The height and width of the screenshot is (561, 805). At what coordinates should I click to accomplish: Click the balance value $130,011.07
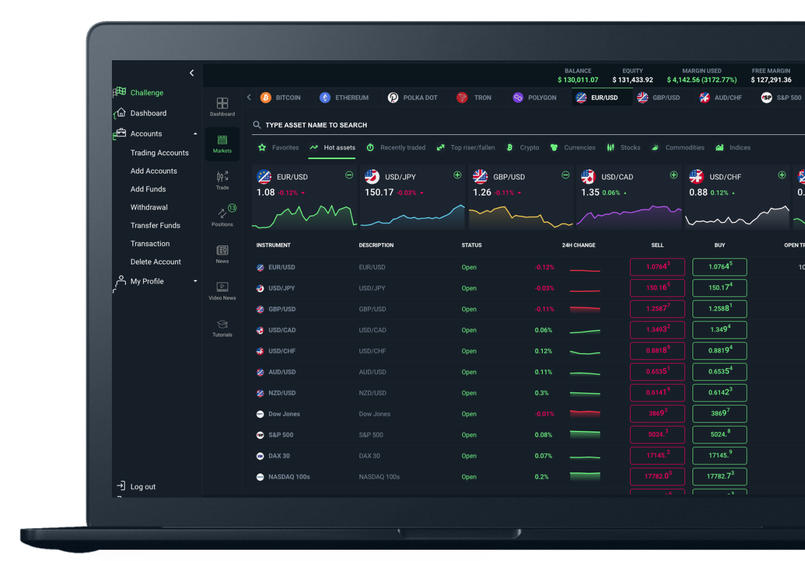[578, 80]
